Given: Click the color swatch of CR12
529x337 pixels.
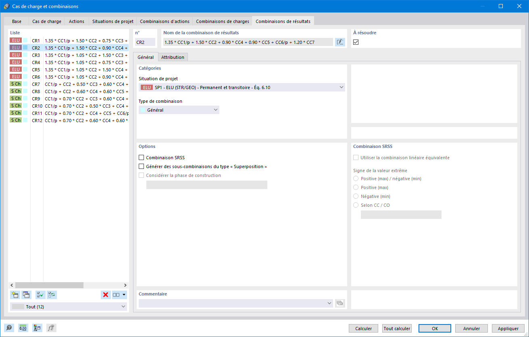Looking at the screenshot, I should [25, 120].
